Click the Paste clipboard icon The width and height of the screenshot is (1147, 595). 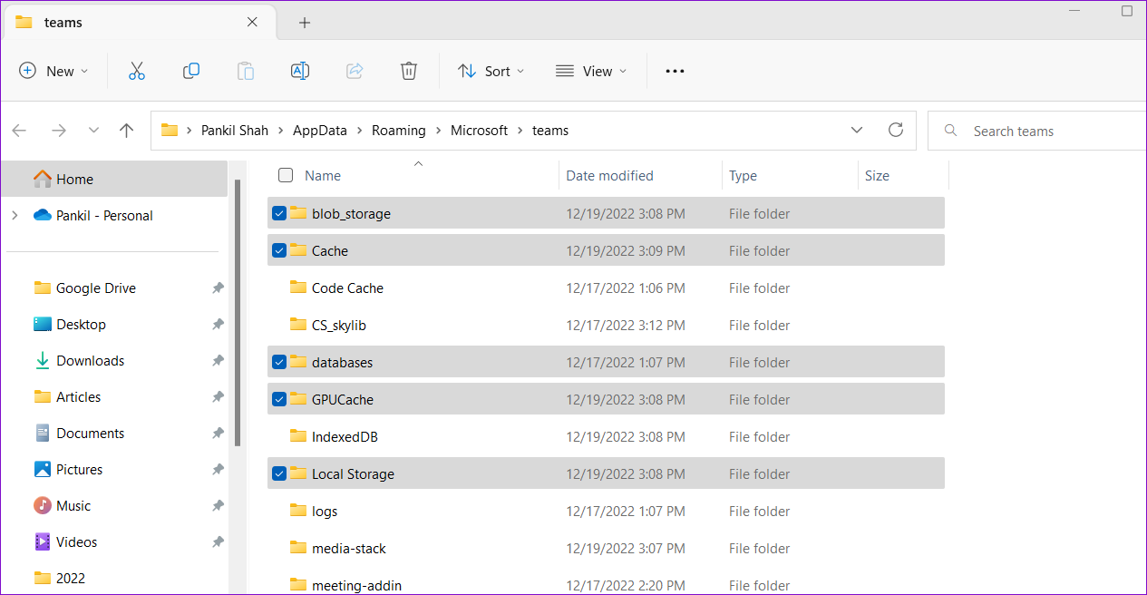(246, 71)
